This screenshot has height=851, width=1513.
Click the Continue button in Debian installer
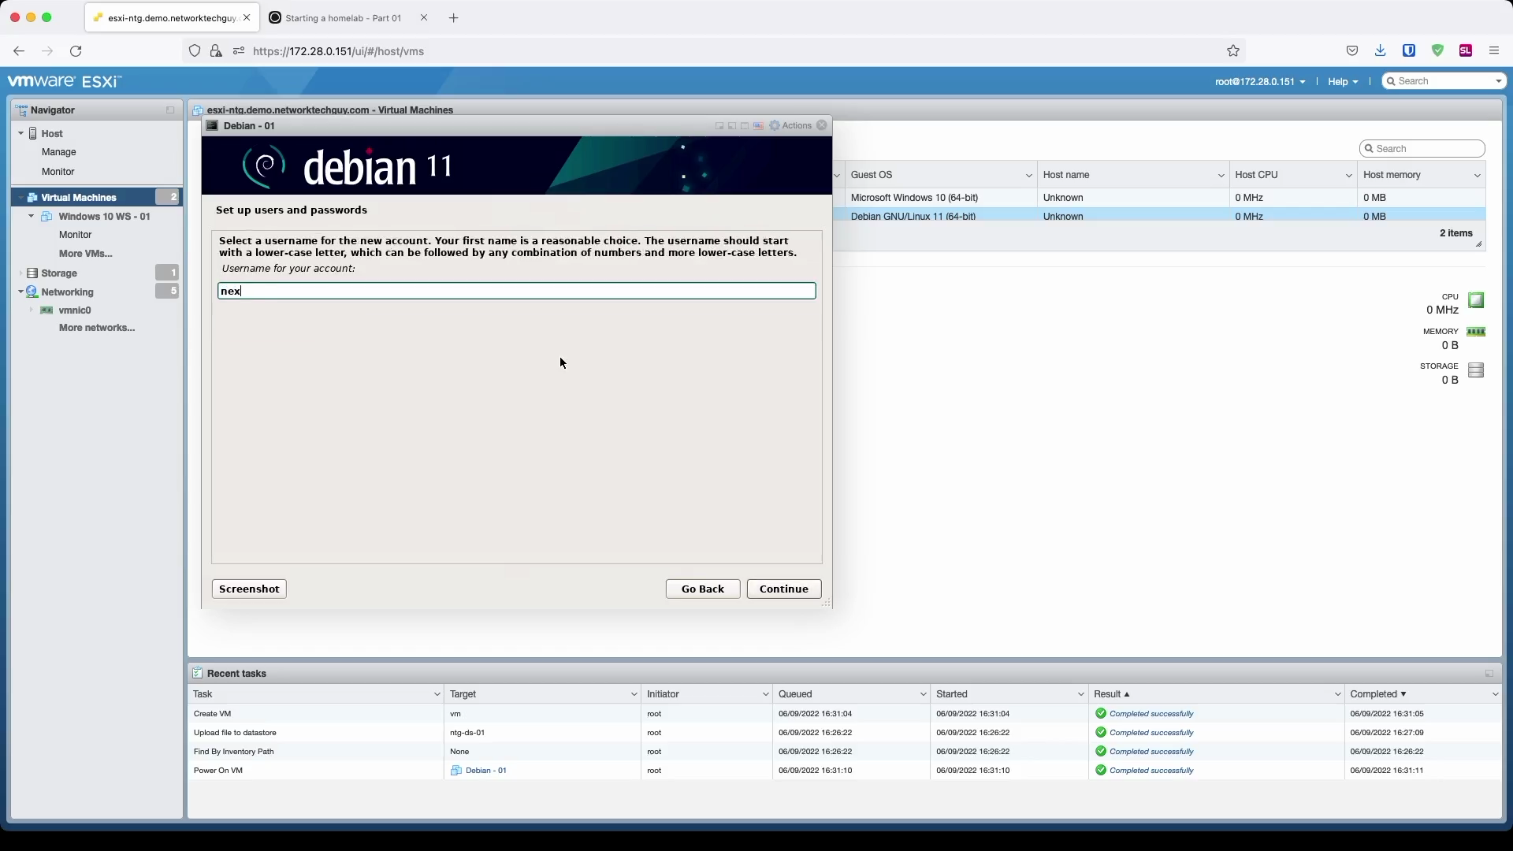784,589
